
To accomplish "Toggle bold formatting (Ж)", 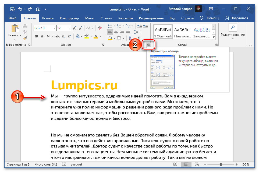I will (x=37, y=36).
